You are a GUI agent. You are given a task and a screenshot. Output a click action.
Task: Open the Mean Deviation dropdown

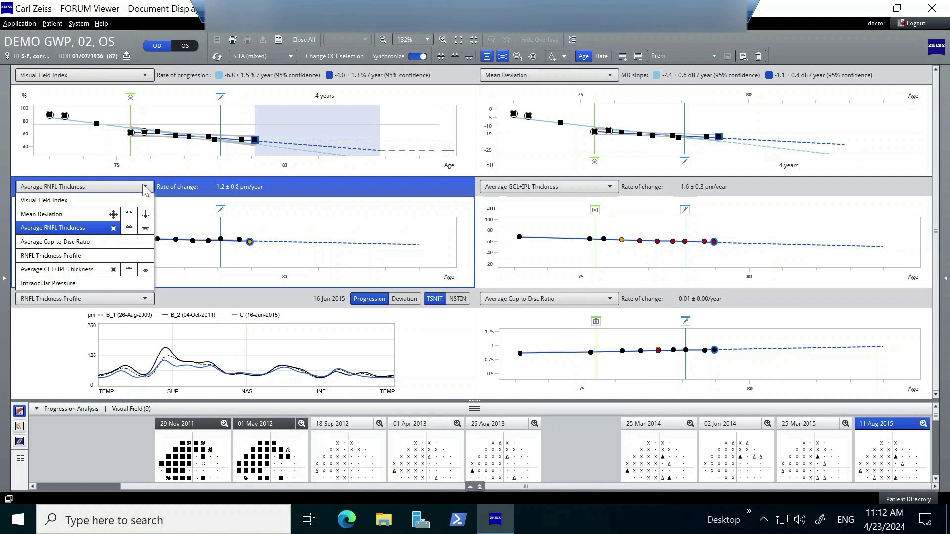(549, 75)
